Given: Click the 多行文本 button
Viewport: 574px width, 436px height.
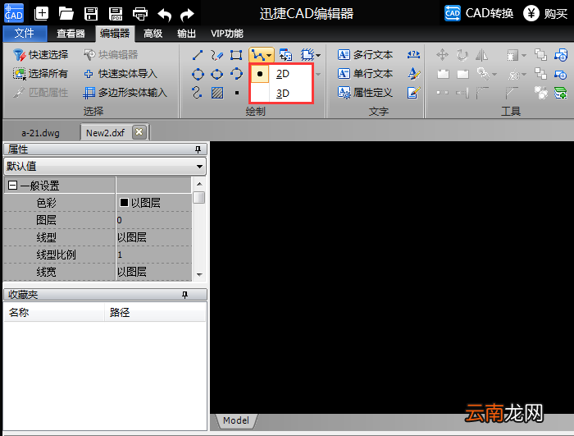Looking at the screenshot, I should 365,55.
